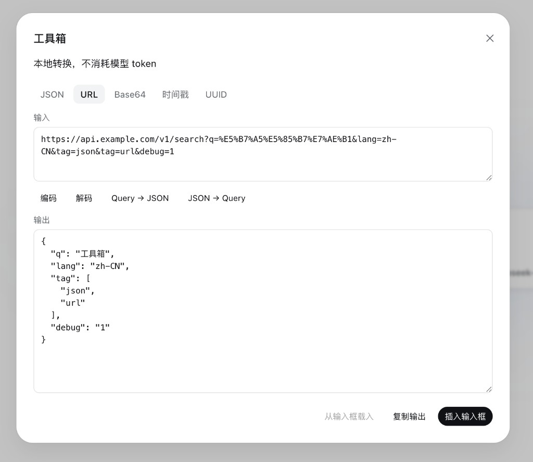
Task: Open the Base64 tab
Action: pos(130,95)
